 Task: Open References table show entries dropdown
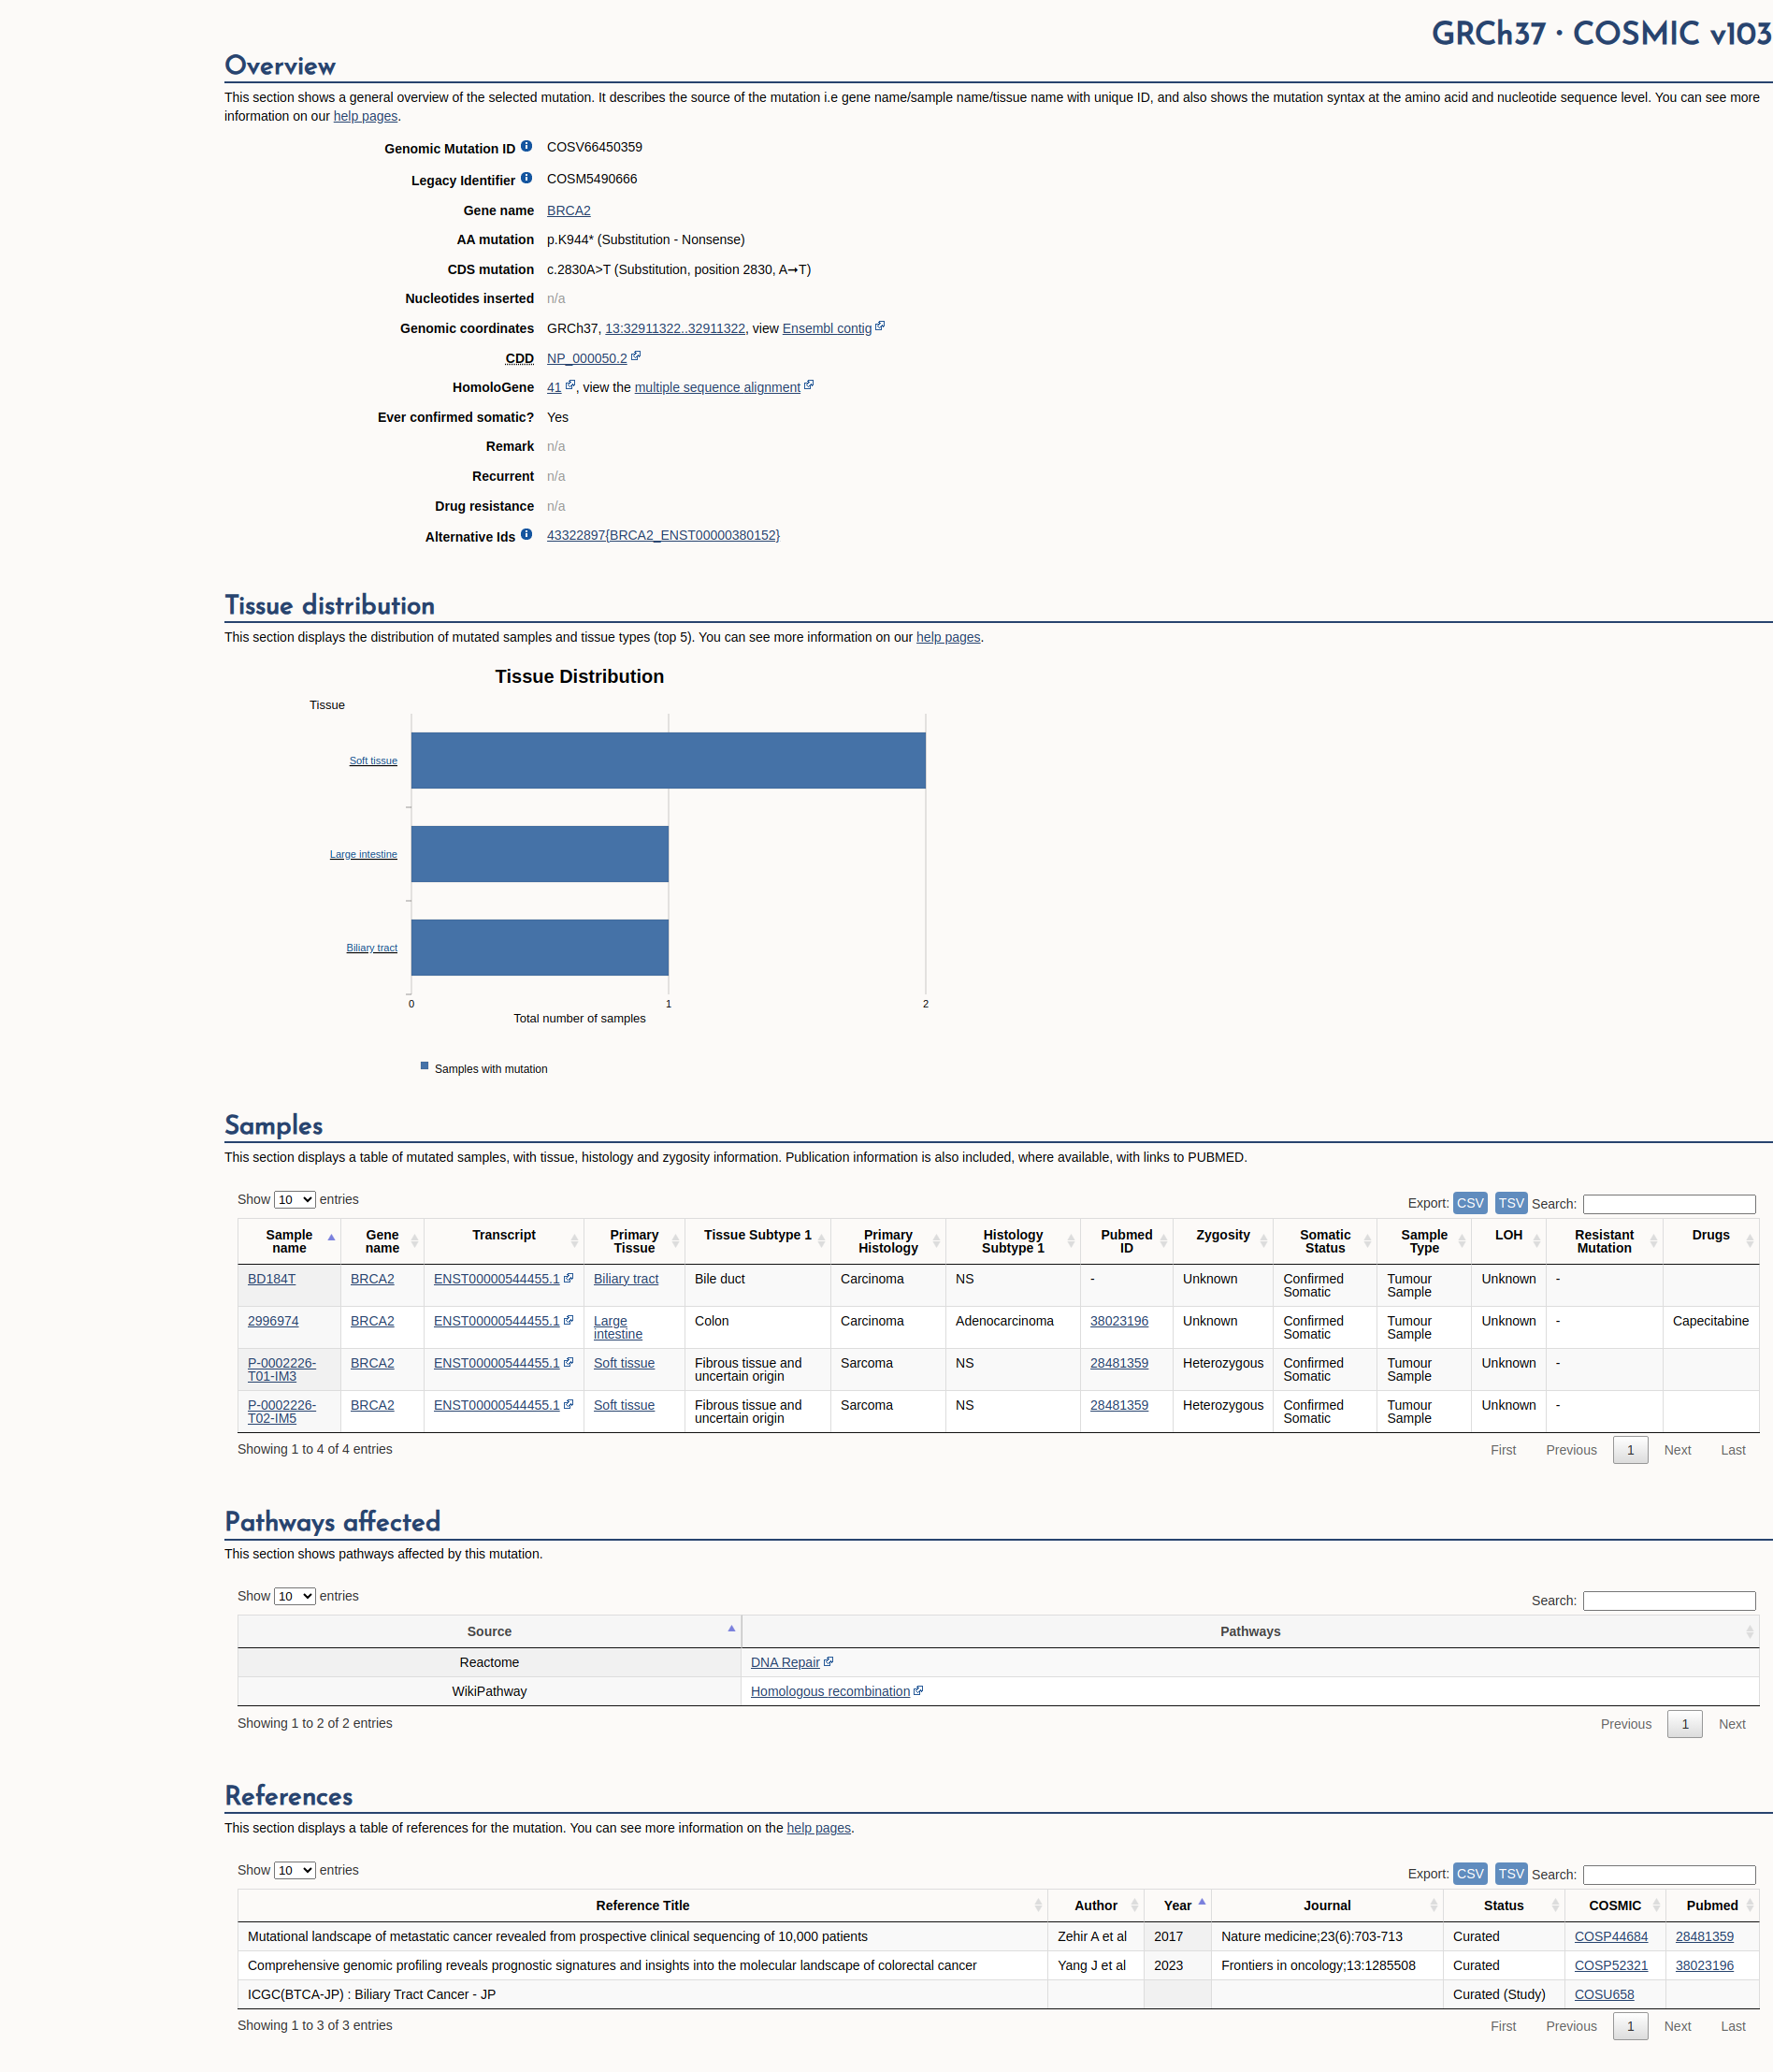pyautogui.click(x=295, y=1870)
